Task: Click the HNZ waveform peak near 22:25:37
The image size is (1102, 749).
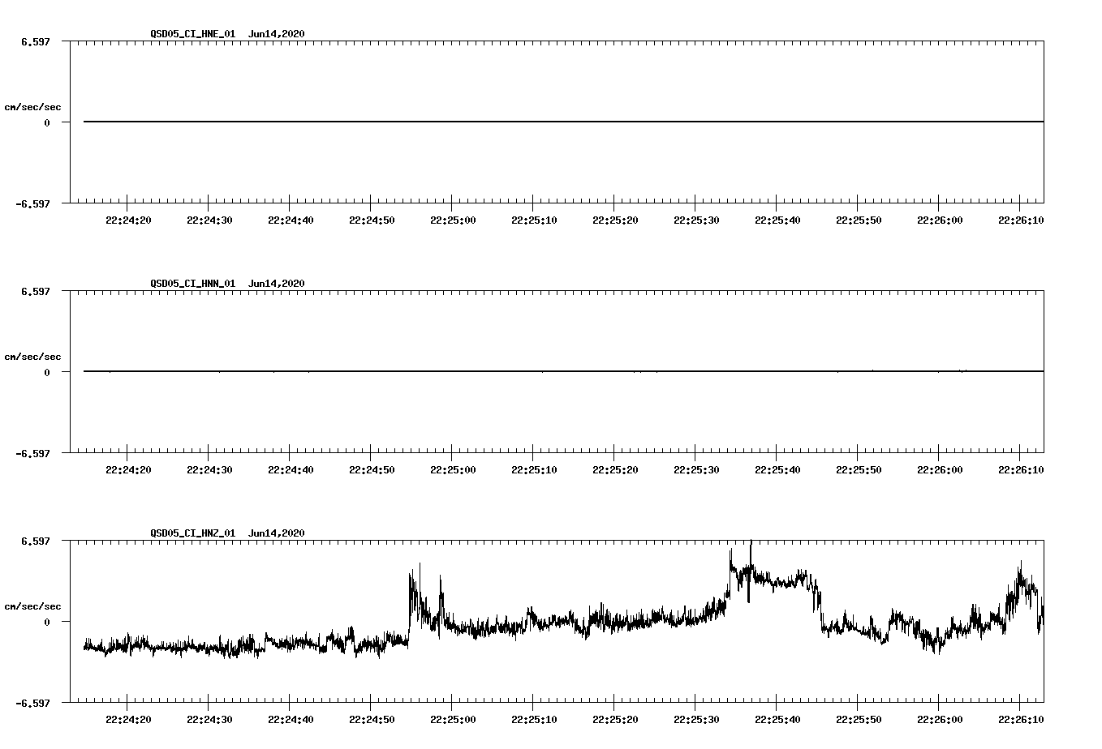Action: point(751,559)
